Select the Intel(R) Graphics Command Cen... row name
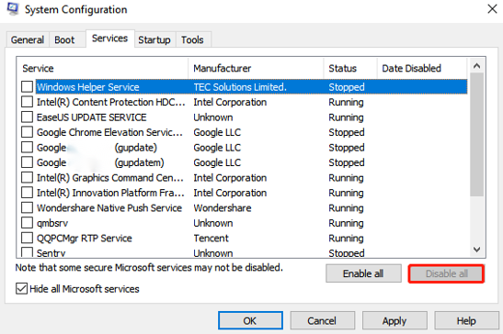Image resolution: width=503 pixels, height=334 pixels. [110, 178]
